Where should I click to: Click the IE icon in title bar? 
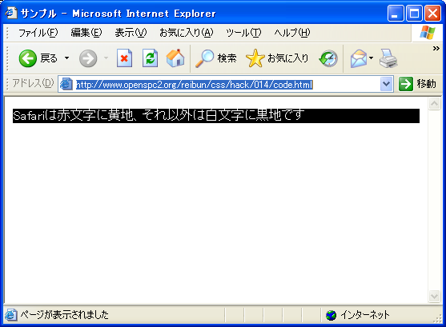(x=11, y=13)
